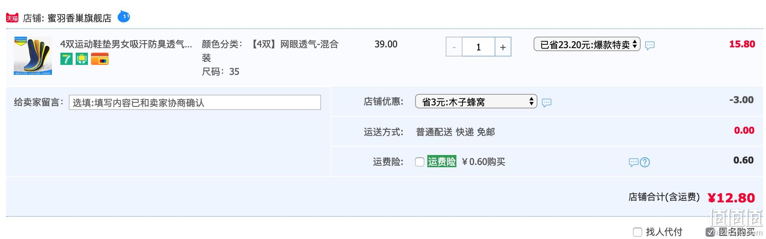The width and height of the screenshot is (766, 239).
Task: Open Wangwang chat with the seller
Action: coord(123,17)
